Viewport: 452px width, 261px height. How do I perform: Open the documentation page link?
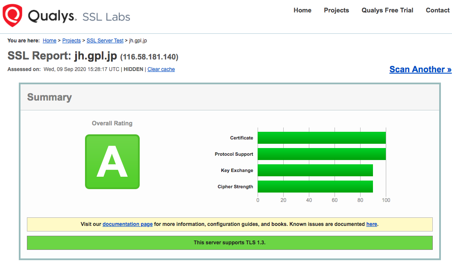(127, 224)
